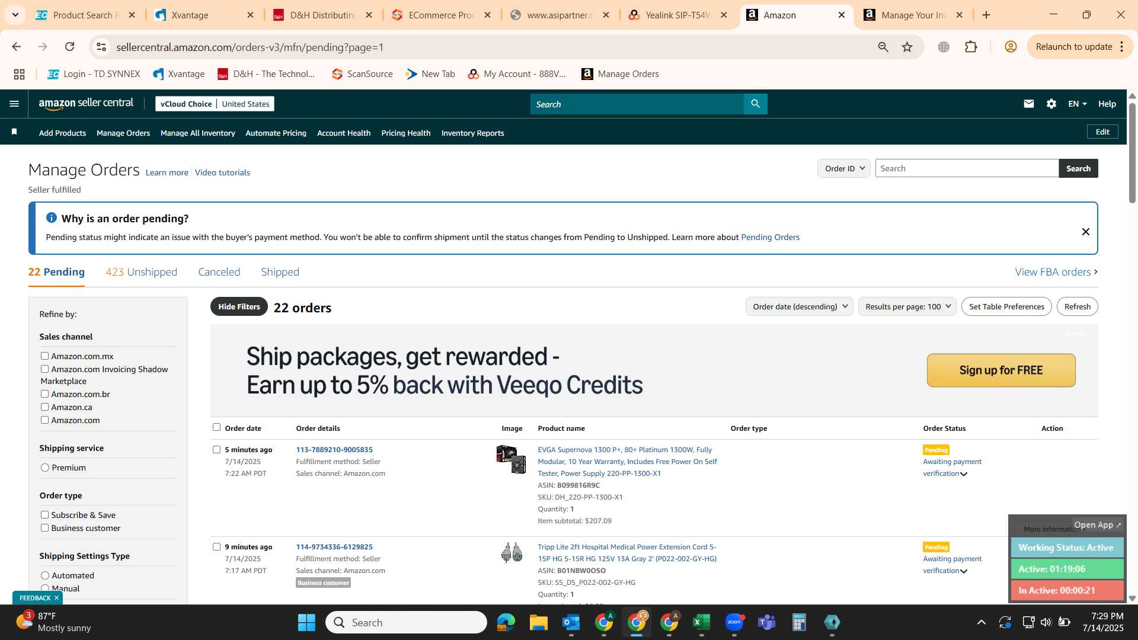Open the tab search dropdown arrow
The image size is (1138, 640).
pos(15,15)
